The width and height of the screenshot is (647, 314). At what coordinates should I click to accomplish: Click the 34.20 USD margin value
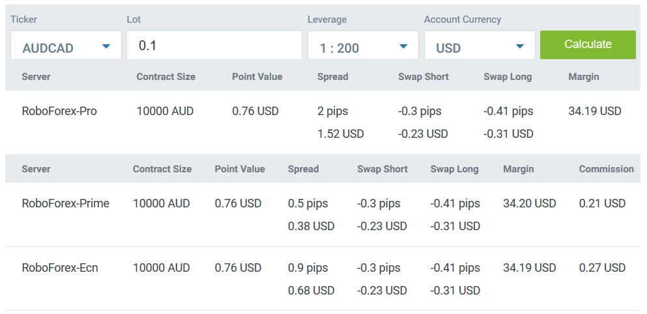coord(530,203)
